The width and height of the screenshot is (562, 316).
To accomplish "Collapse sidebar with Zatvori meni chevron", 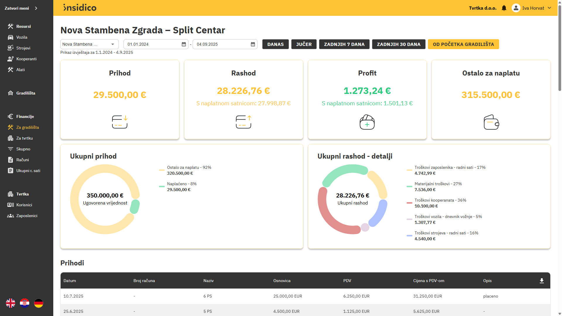I will click(x=36, y=8).
